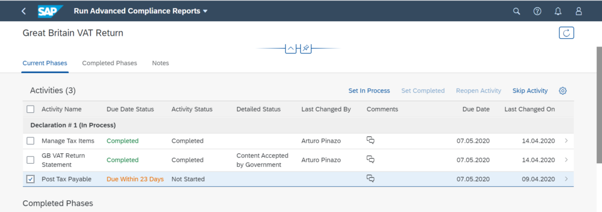Click 'Completed Phases' section heading below table

[x=58, y=203]
